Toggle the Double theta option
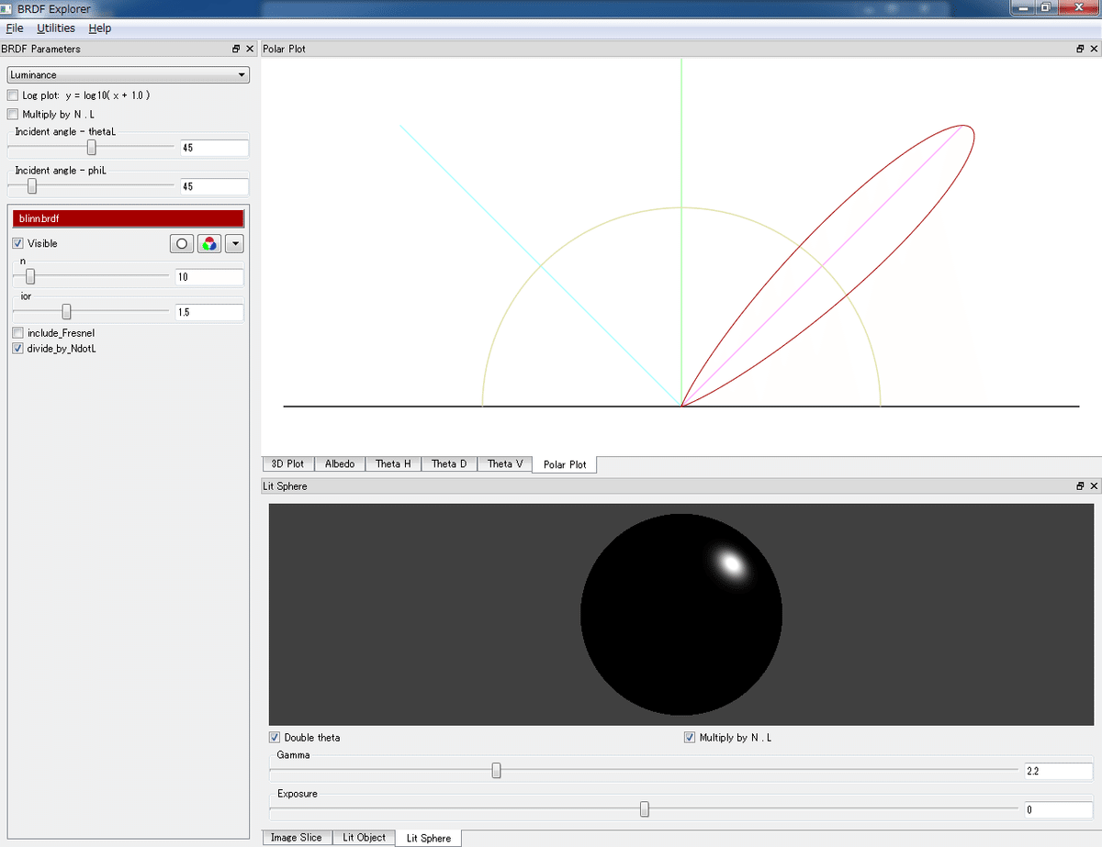This screenshot has width=1102, height=847. point(274,737)
